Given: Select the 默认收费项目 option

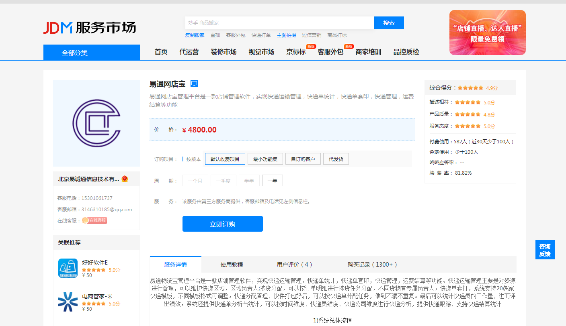Looking at the screenshot, I should (225, 159).
